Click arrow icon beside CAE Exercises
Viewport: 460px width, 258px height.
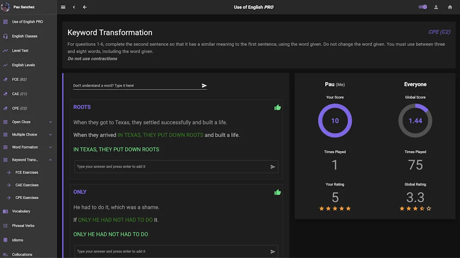(x=9, y=185)
